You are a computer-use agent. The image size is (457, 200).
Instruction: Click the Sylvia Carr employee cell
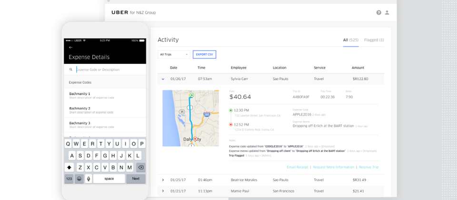[x=239, y=79]
